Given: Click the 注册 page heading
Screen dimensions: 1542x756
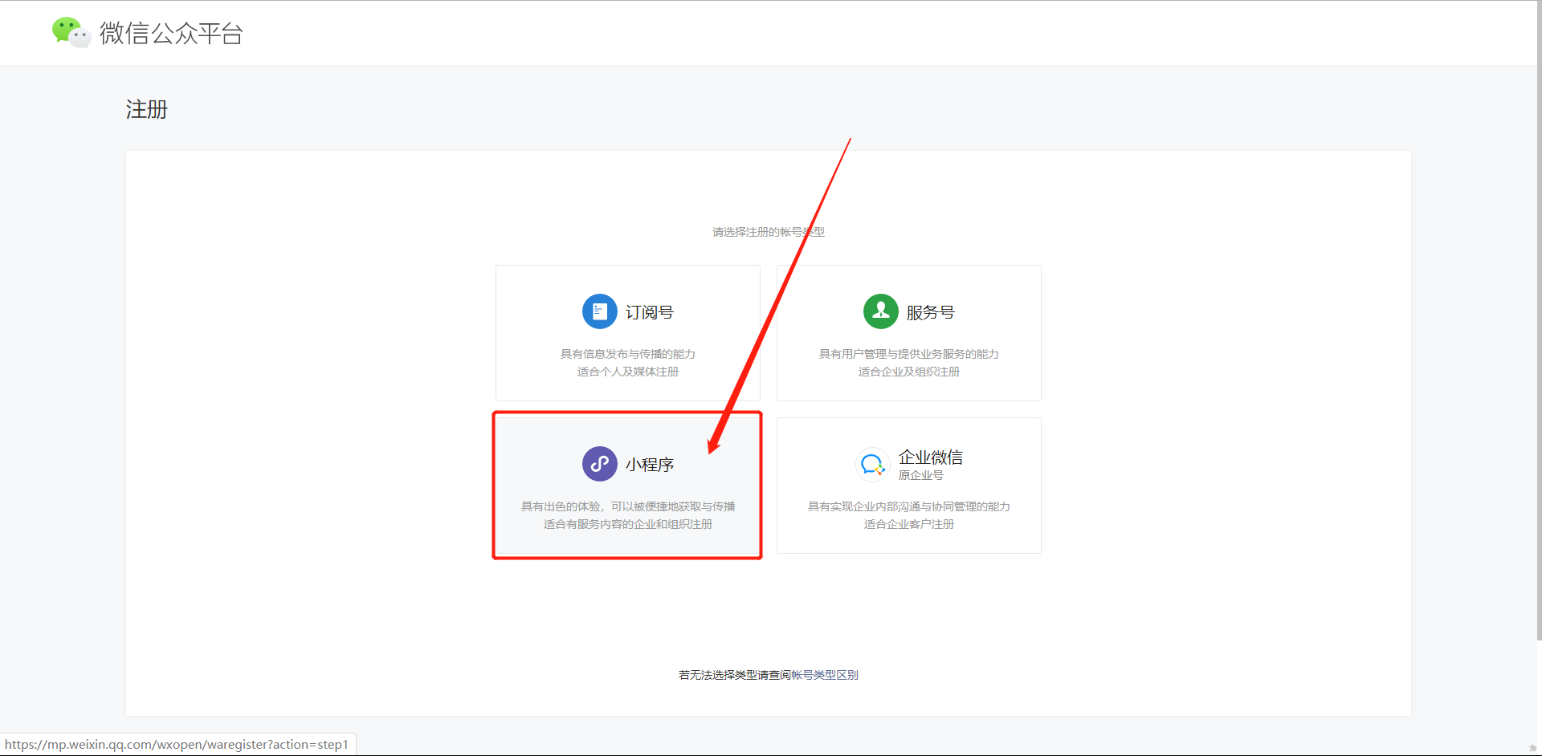Looking at the screenshot, I should tap(147, 109).
